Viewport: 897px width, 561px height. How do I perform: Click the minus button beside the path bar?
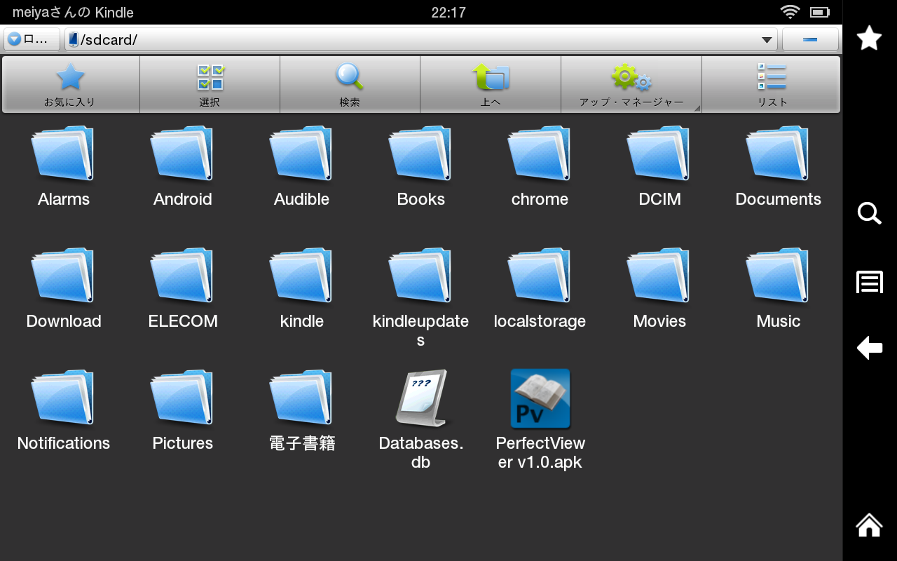coord(810,39)
